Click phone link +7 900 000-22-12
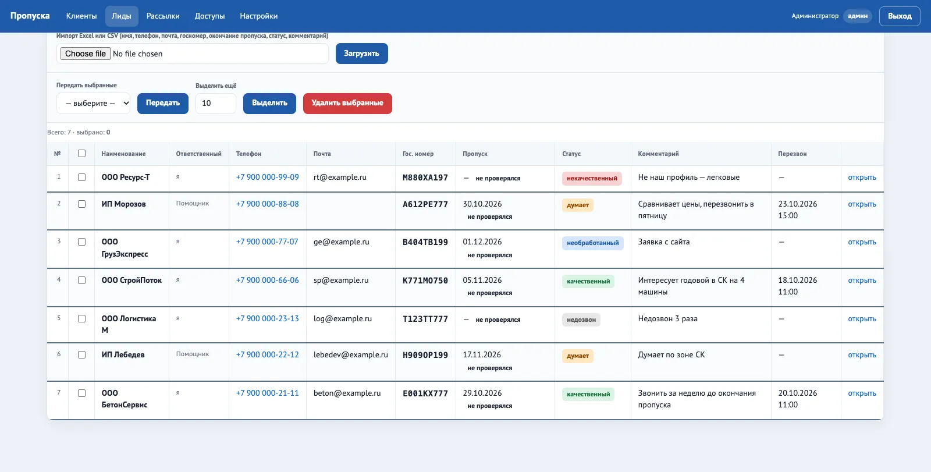The height and width of the screenshot is (472, 931). click(267, 354)
